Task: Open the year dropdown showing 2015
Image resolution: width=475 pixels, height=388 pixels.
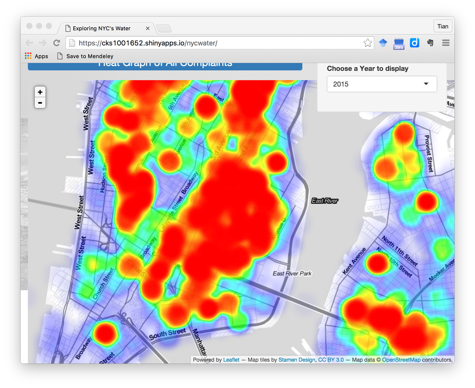Action: 382,84
